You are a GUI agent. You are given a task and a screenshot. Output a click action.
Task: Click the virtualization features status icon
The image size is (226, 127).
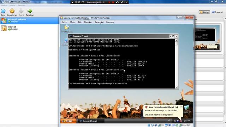[173, 125]
